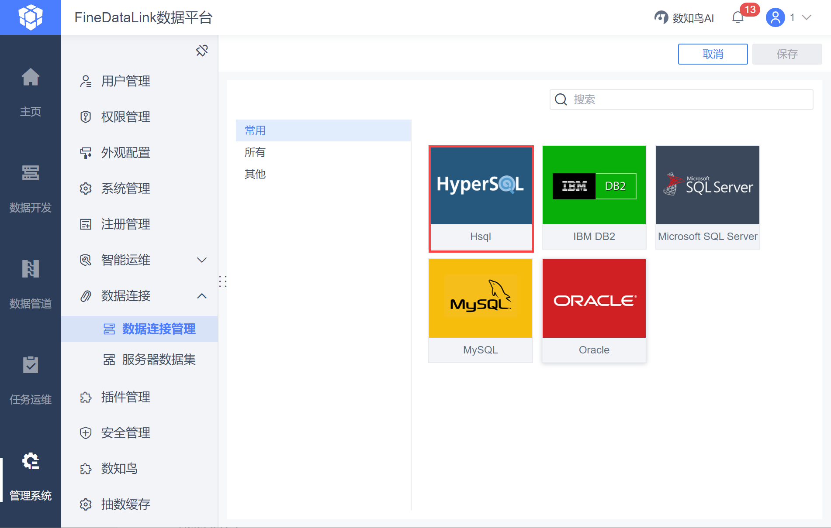831x528 pixels.
Task: Click in the 搜索 search field
Action: 681,99
